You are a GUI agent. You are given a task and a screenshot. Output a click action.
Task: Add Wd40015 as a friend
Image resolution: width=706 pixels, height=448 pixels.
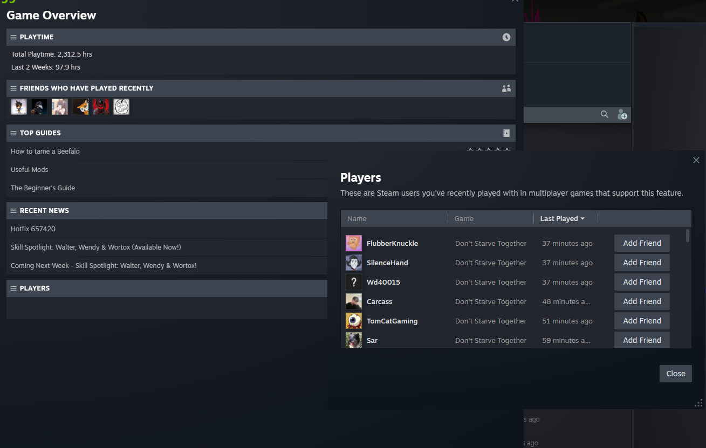(x=642, y=282)
